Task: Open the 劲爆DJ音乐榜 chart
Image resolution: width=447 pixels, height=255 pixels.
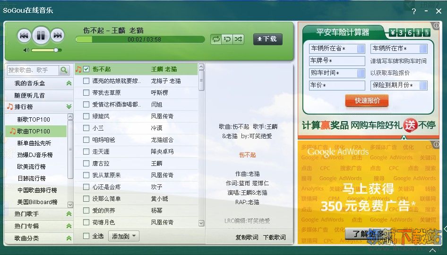Action: click(x=35, y=155)
